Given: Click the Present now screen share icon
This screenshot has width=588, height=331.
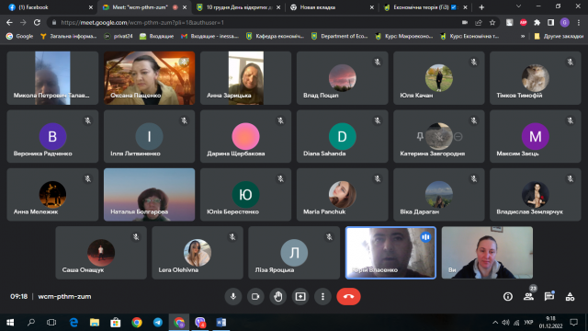Looking at the screenshot, I should 300,296.
